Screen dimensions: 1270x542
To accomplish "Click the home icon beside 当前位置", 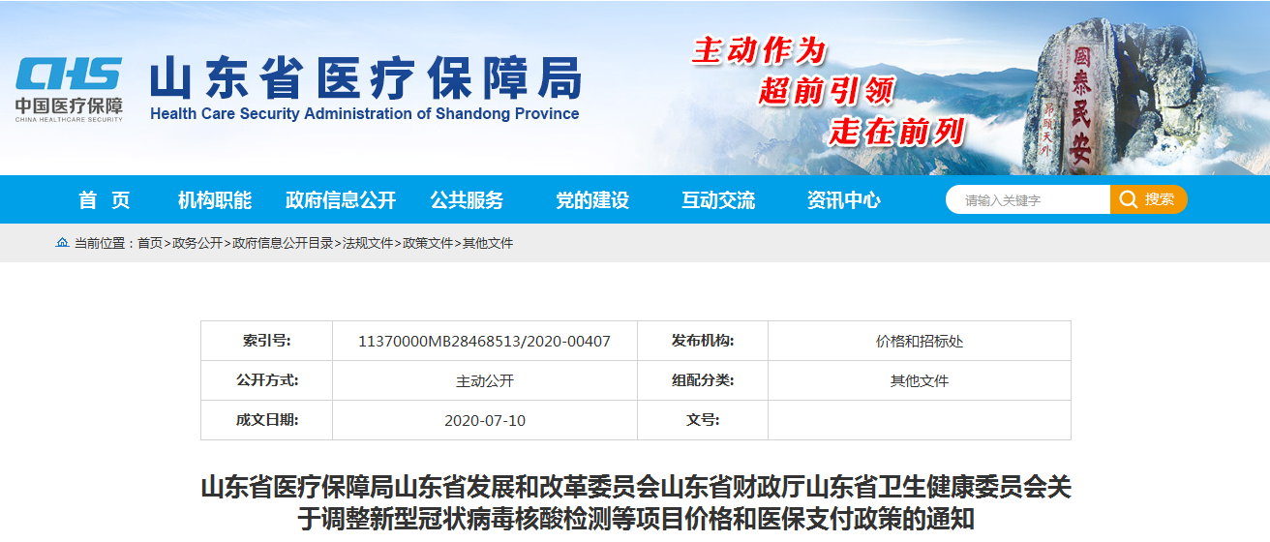I will point(63,243).
